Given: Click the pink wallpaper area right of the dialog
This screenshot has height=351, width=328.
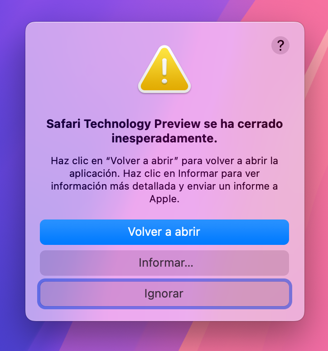Looking at the screenshot, I should (x=316, y=179).
